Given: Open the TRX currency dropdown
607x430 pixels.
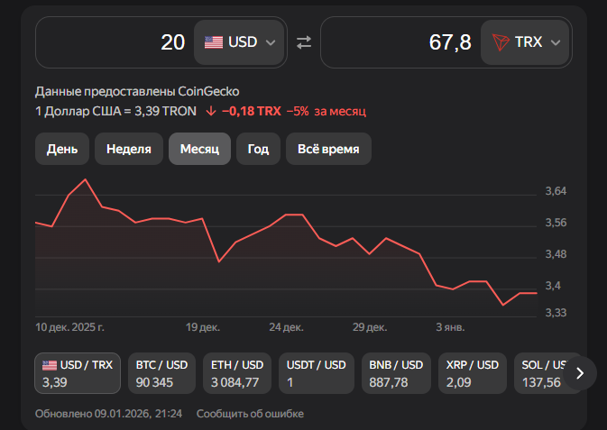Looking at the screenshot, I should tap(526, 42).
